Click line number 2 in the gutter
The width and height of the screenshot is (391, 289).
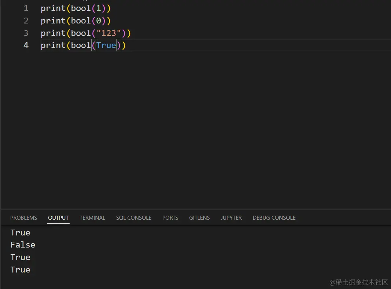click(x=26, y=21)
